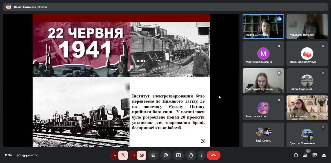Screen dimensions: 331x163
Task: Expand camera video settings chevron
Action: (x=133, y=155)
